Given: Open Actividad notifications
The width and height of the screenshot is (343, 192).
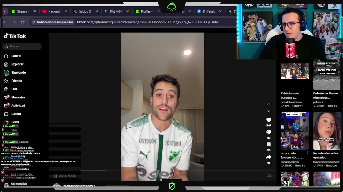Looking at the screenshot, I should click(x=18, y=106).
